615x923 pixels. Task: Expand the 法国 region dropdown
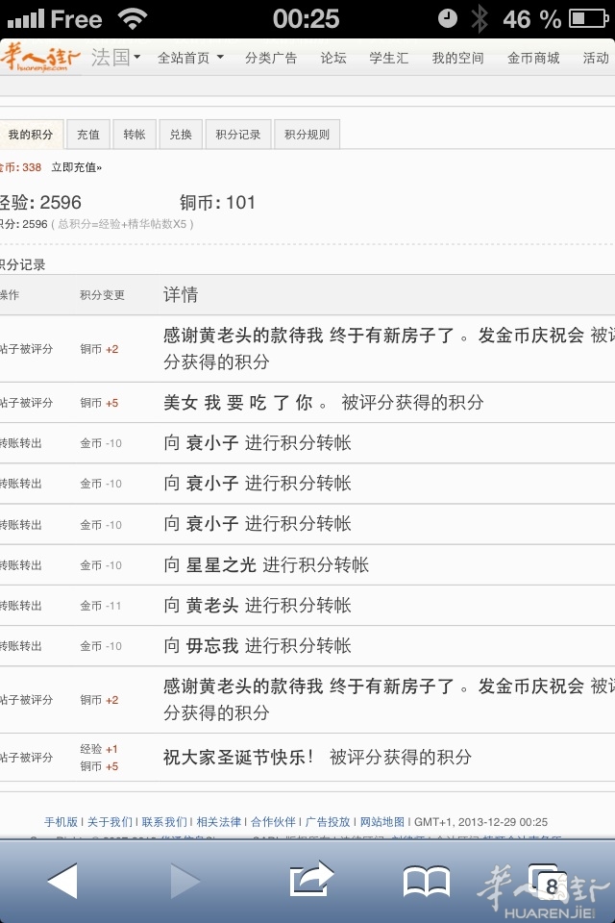pos(115,58)
